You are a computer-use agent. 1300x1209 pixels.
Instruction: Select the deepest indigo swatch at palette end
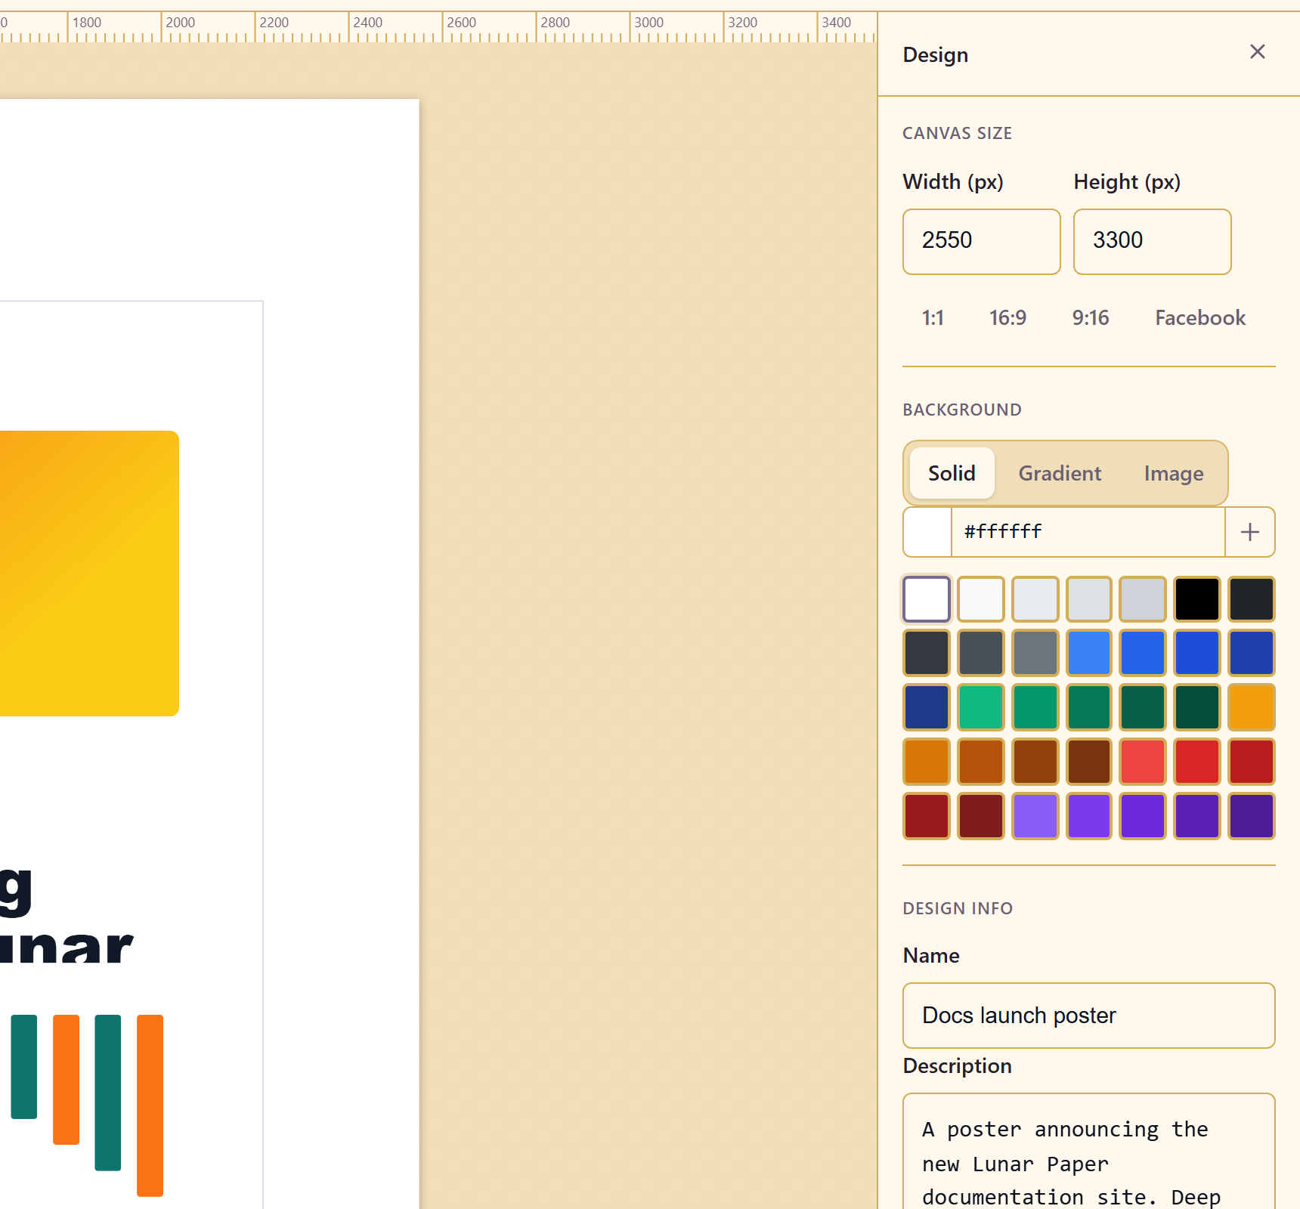1252,816
